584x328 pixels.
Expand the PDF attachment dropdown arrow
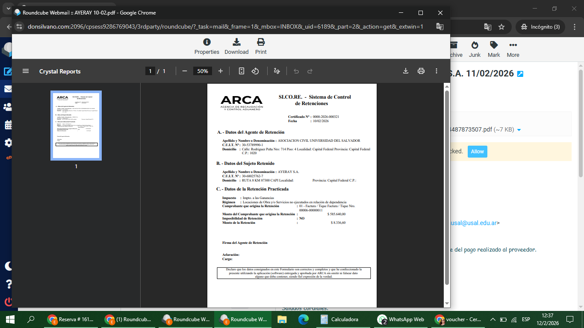point(519,130)
